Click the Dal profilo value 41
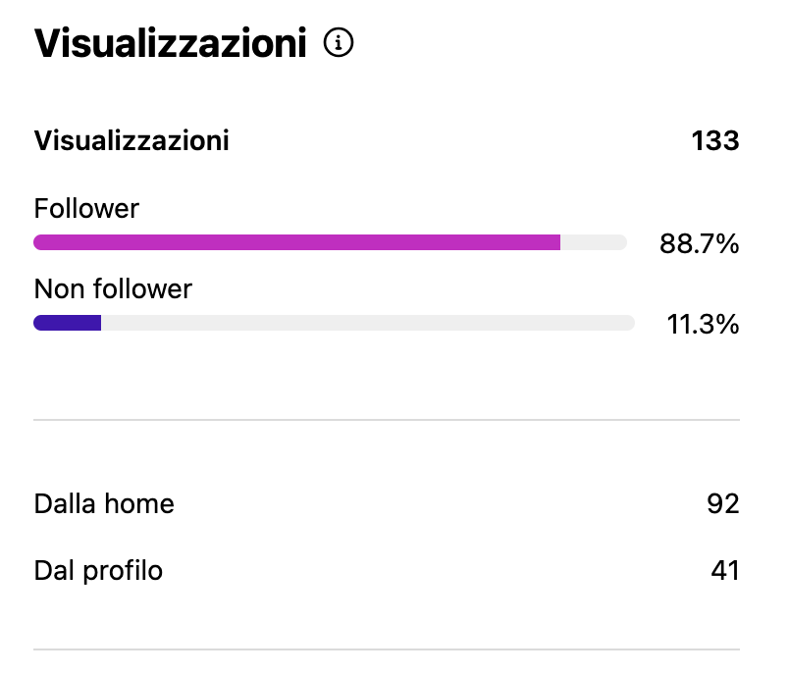Viewport: 789px width, 675px height. click(724, 570)
